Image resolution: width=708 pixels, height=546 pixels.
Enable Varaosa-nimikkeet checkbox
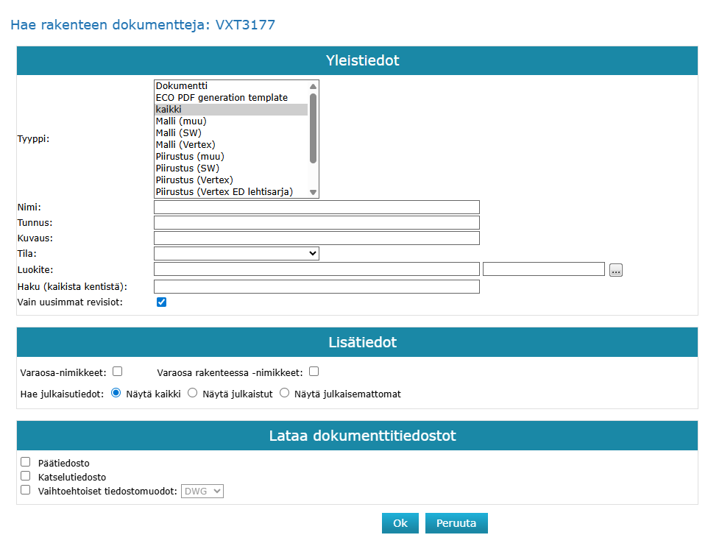coord(117,372)
